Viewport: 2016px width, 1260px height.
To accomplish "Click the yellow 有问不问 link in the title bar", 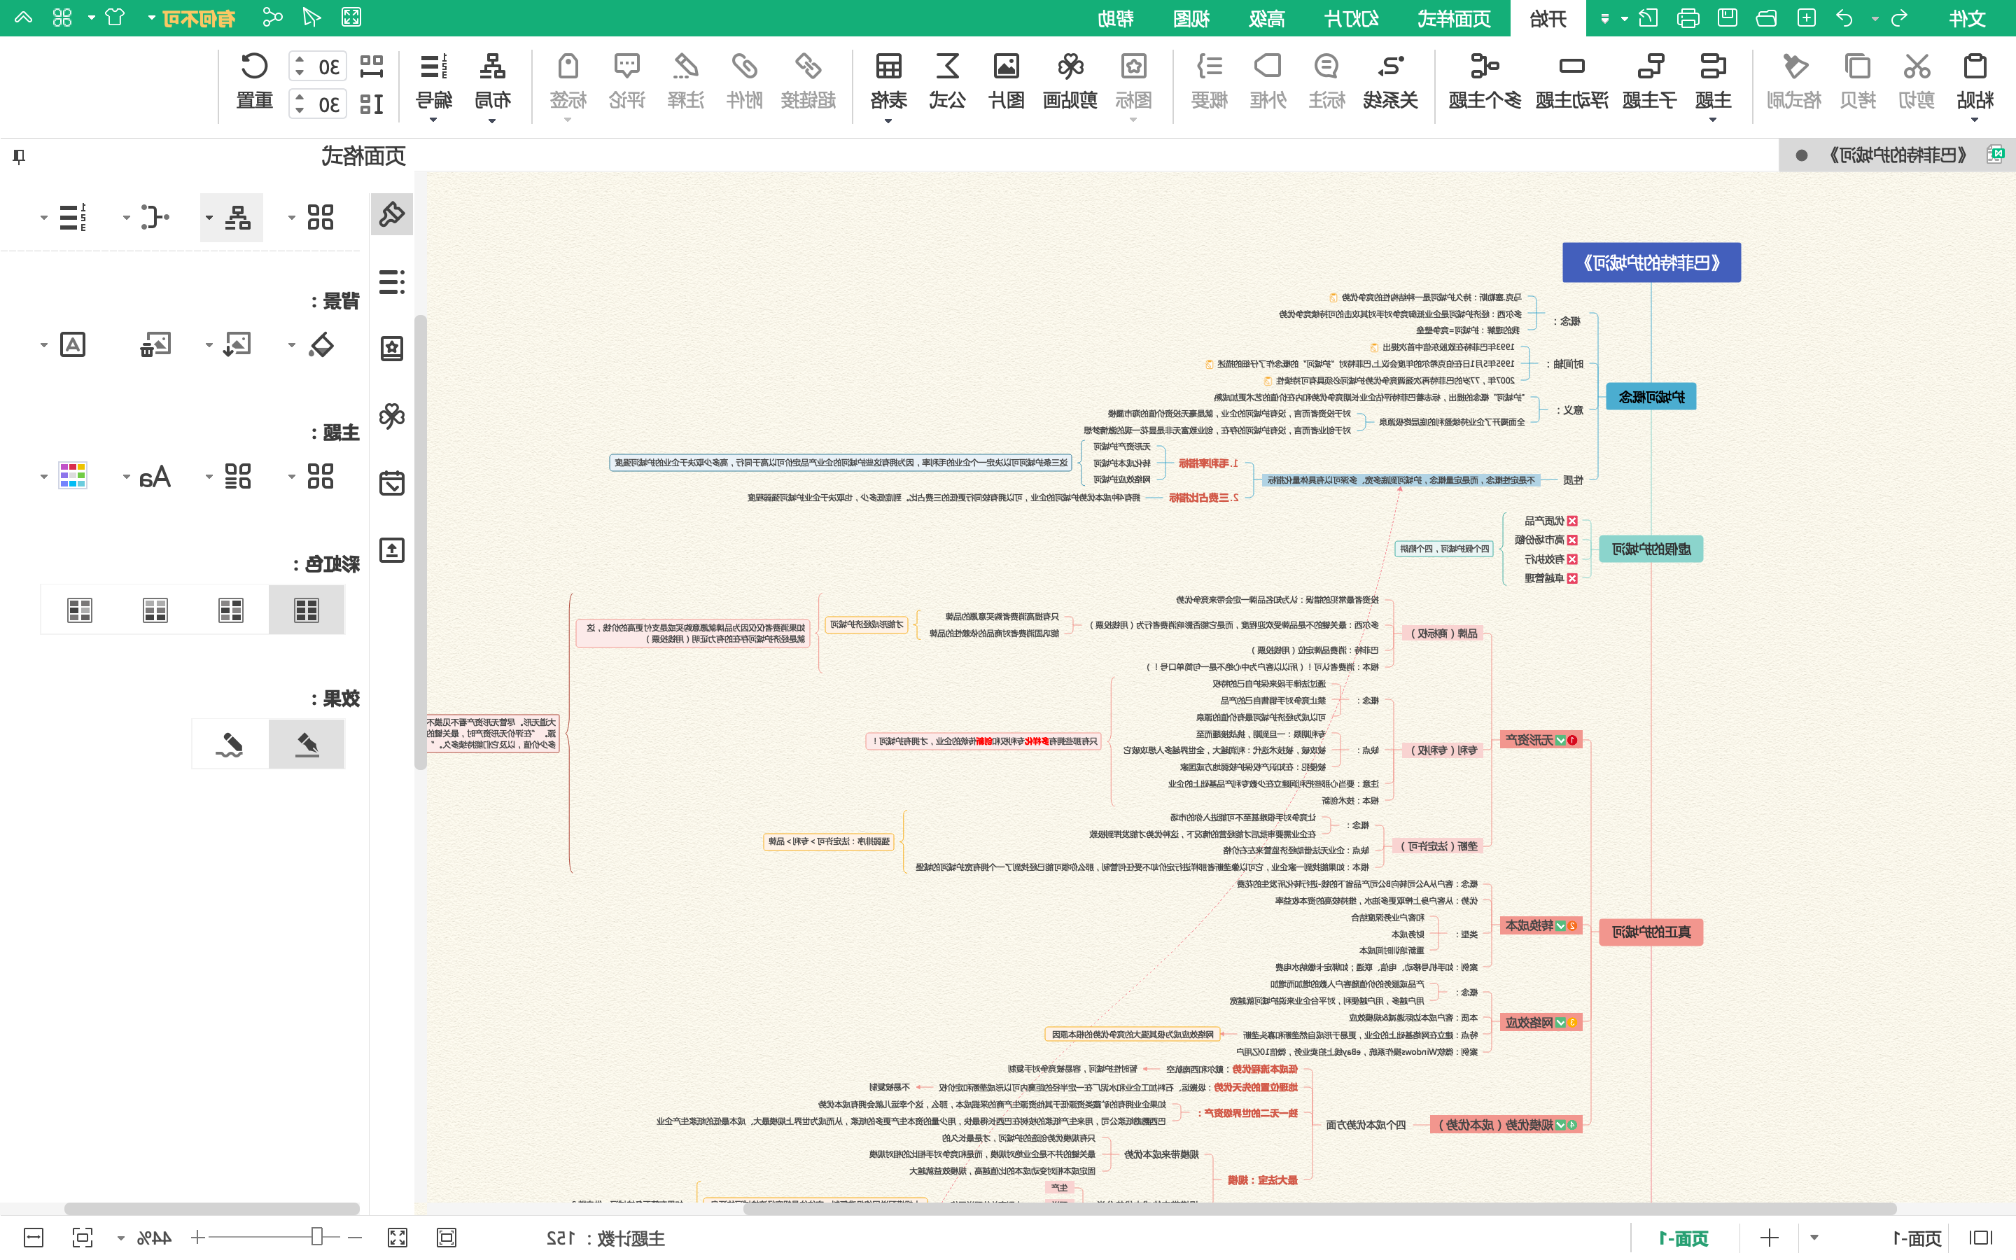I will [198, 18].
